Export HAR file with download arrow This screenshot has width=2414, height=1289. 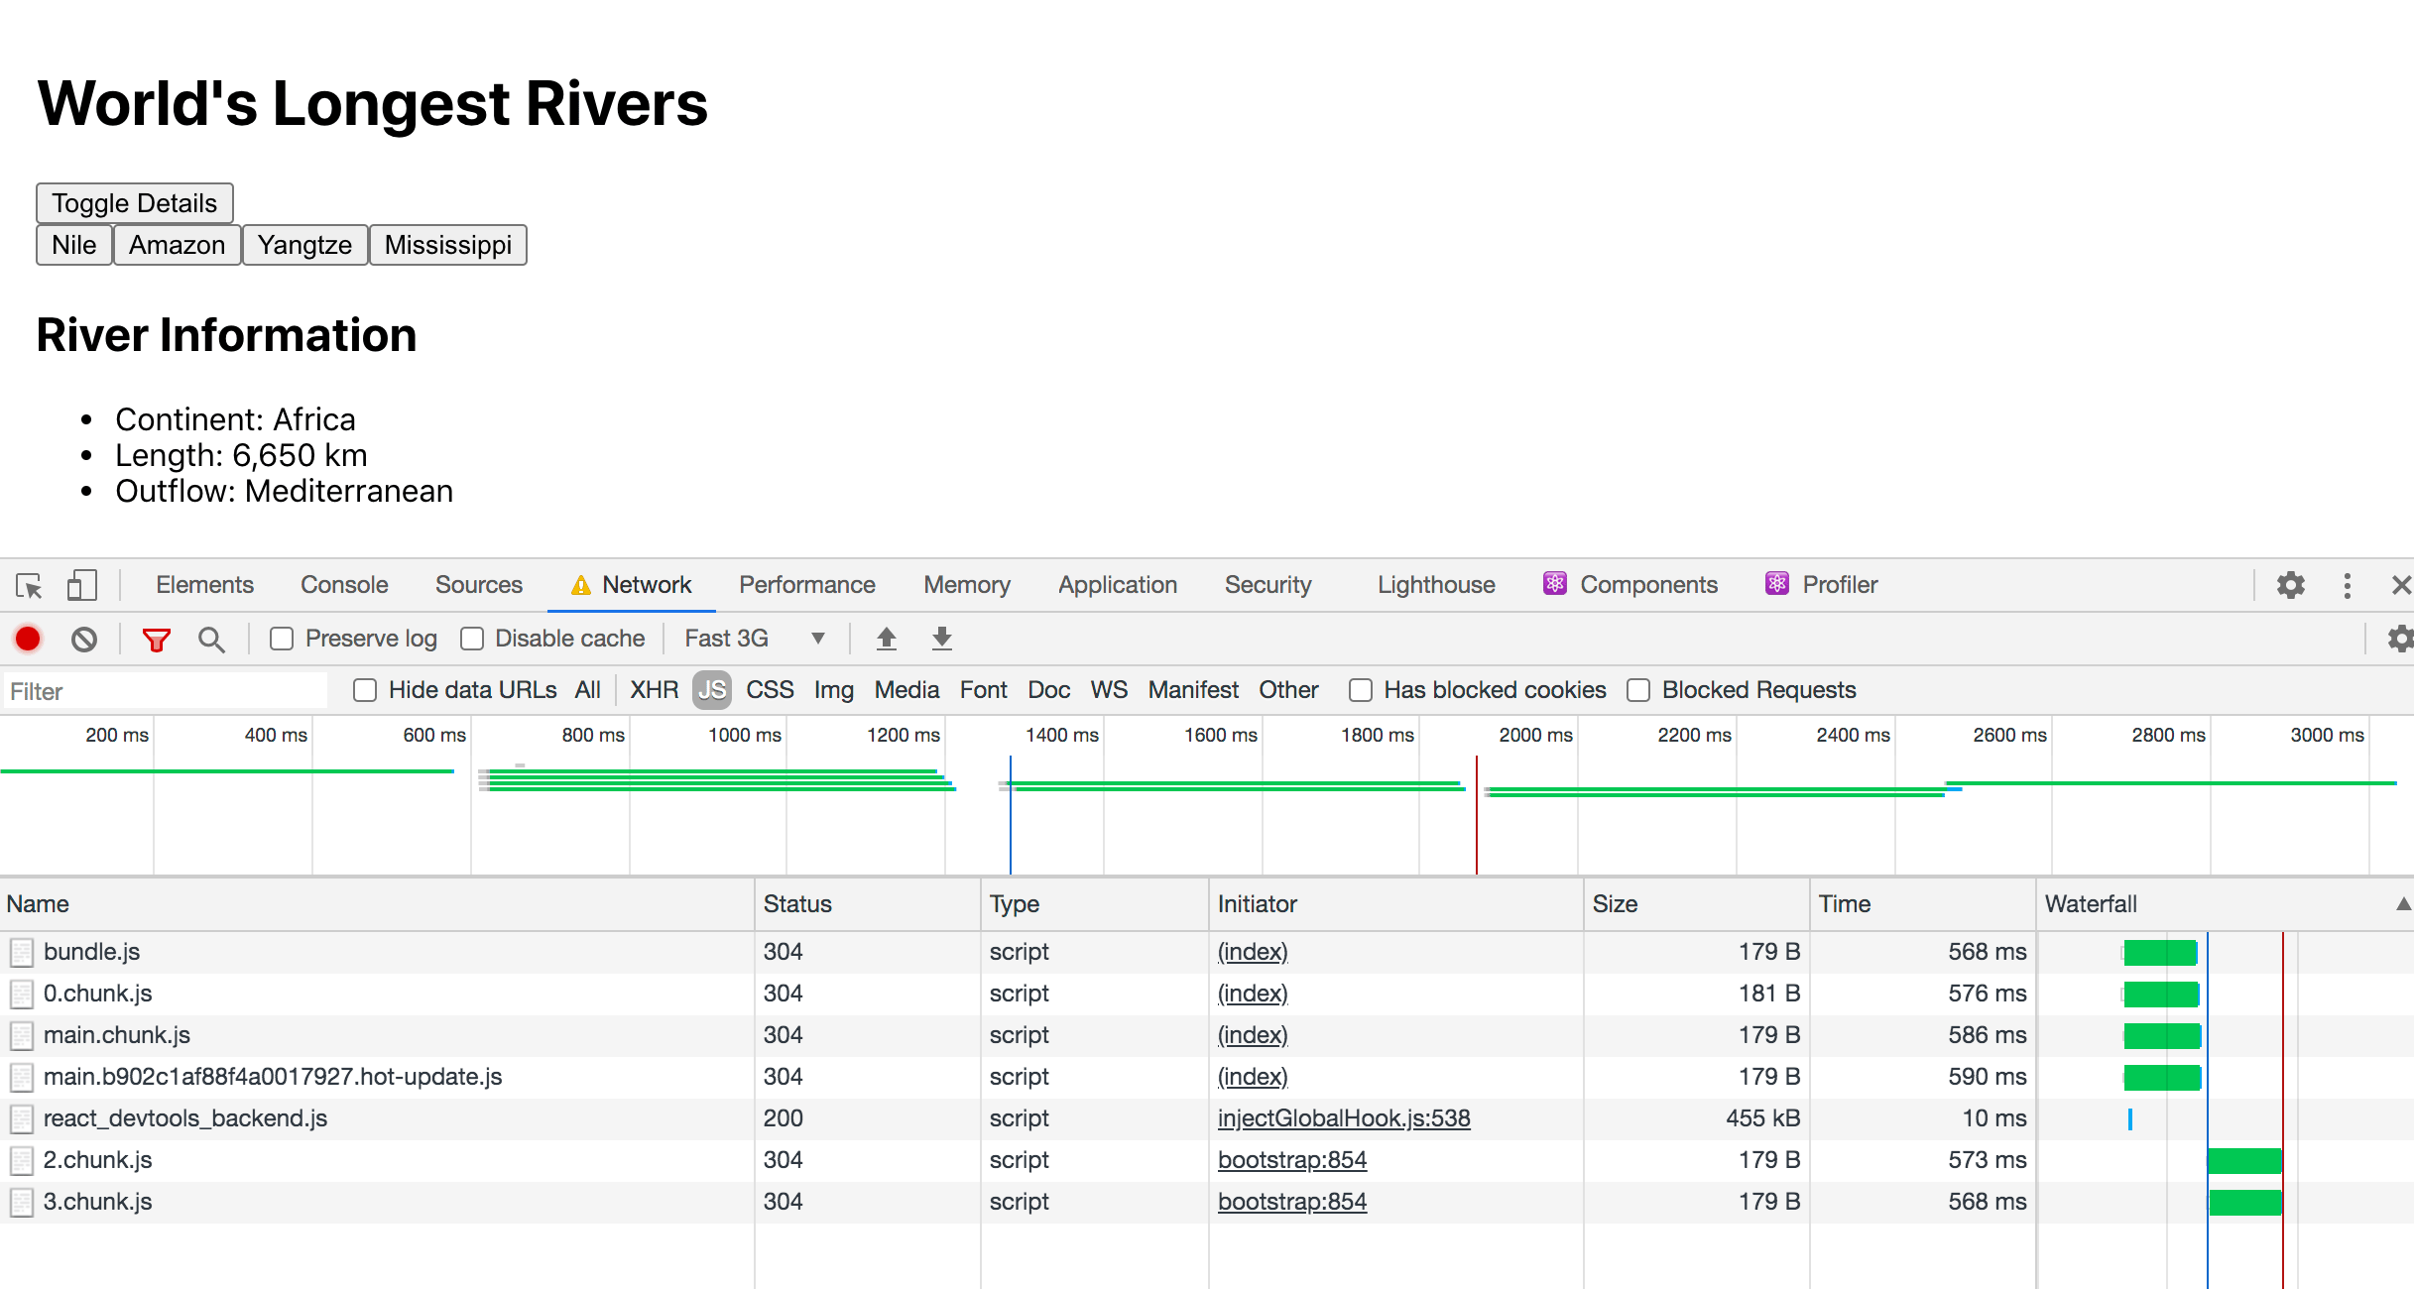point(942,639)
